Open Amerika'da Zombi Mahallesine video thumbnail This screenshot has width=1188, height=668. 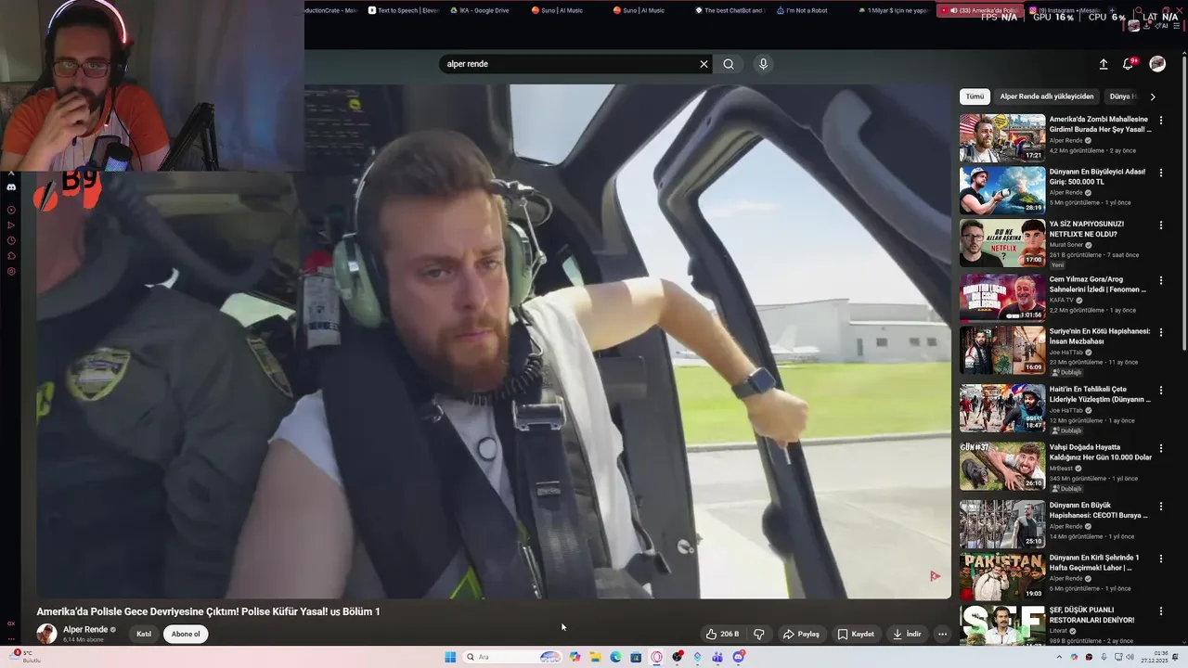(x=1002, y=138)
